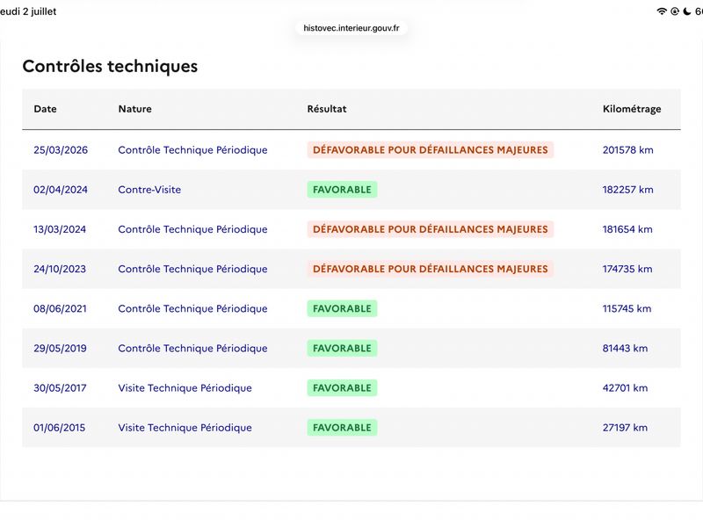Screen dimensions: 703x527
Task: Select mileage 182257 km
Action: 627,190
